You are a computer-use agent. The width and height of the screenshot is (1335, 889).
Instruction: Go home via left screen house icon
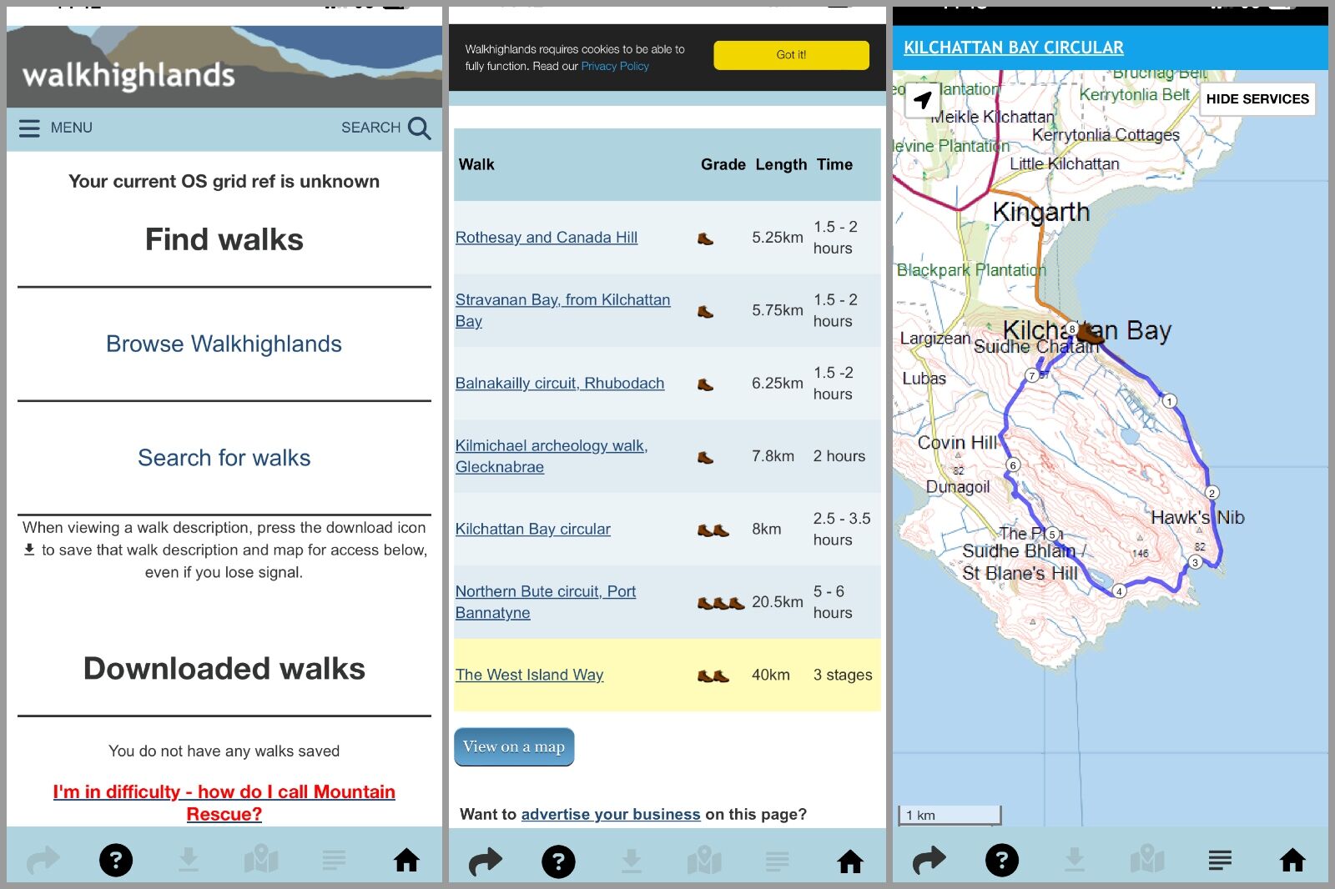(407, 860)
